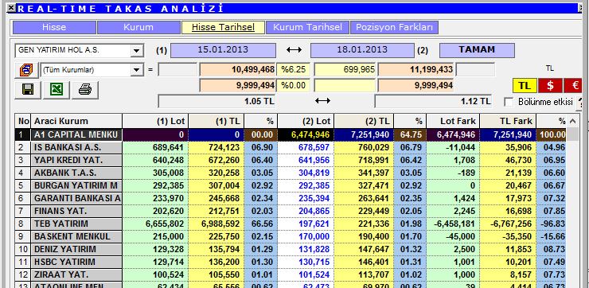Click the %6.25 change value
Image resolution: width=589 pixels, height=288 pixels.
(x=294, y=70)
